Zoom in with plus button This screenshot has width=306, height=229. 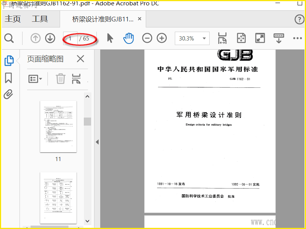click(x=162, y=38)
